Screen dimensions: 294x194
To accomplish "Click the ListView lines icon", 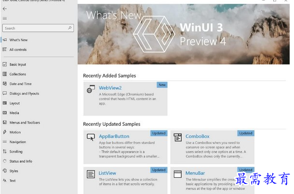I will tap(91, 174).
